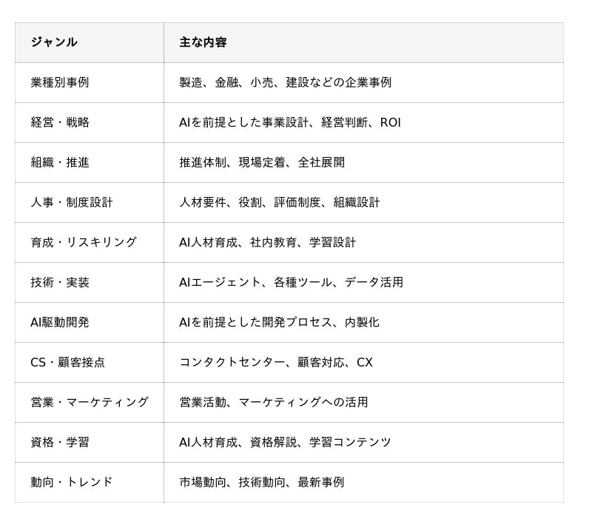Viewport: 592px width, 525px height.
Task: Select the 組織・推進 genre cell
Action: point(90,162)
